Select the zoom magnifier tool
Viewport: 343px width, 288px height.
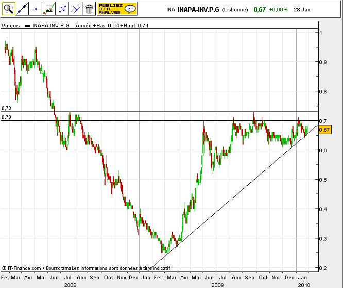click(x=9, y=9)
